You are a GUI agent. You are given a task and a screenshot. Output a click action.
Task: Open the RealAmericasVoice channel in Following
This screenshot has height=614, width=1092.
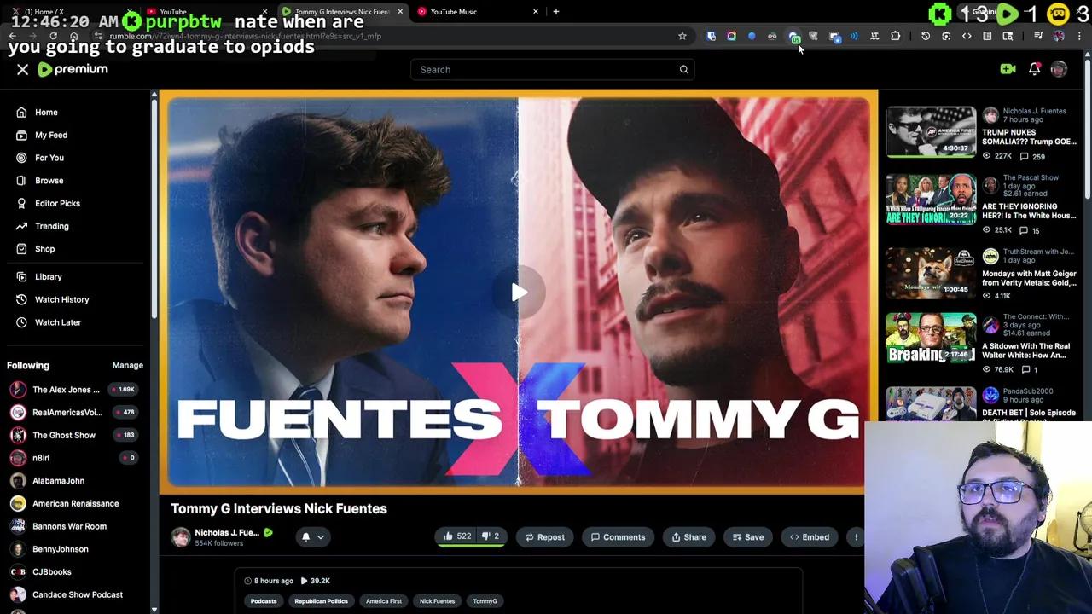pyautogui.click(x=67, y=413)
